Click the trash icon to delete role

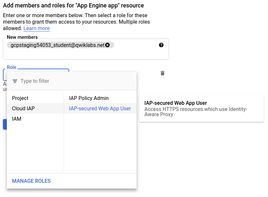(162, 73)
